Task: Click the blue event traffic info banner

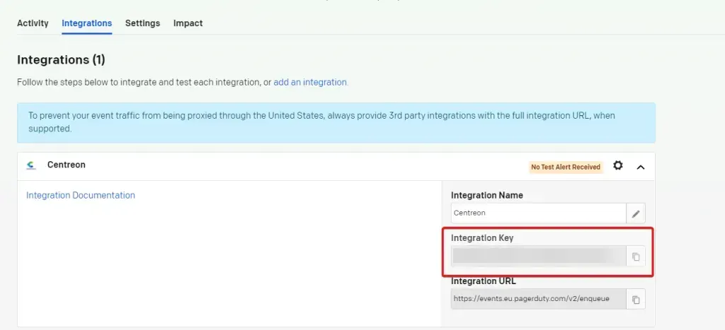Action: [336, 123]
